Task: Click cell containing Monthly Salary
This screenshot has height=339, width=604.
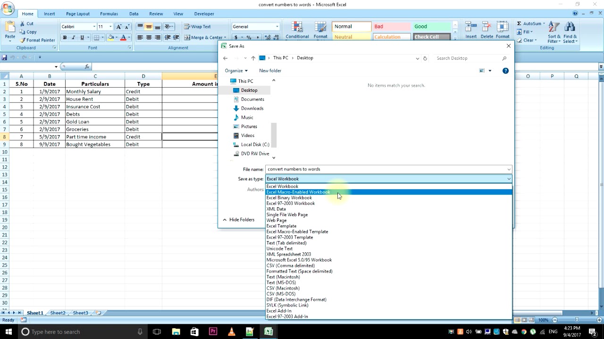Action: [95, 91]
